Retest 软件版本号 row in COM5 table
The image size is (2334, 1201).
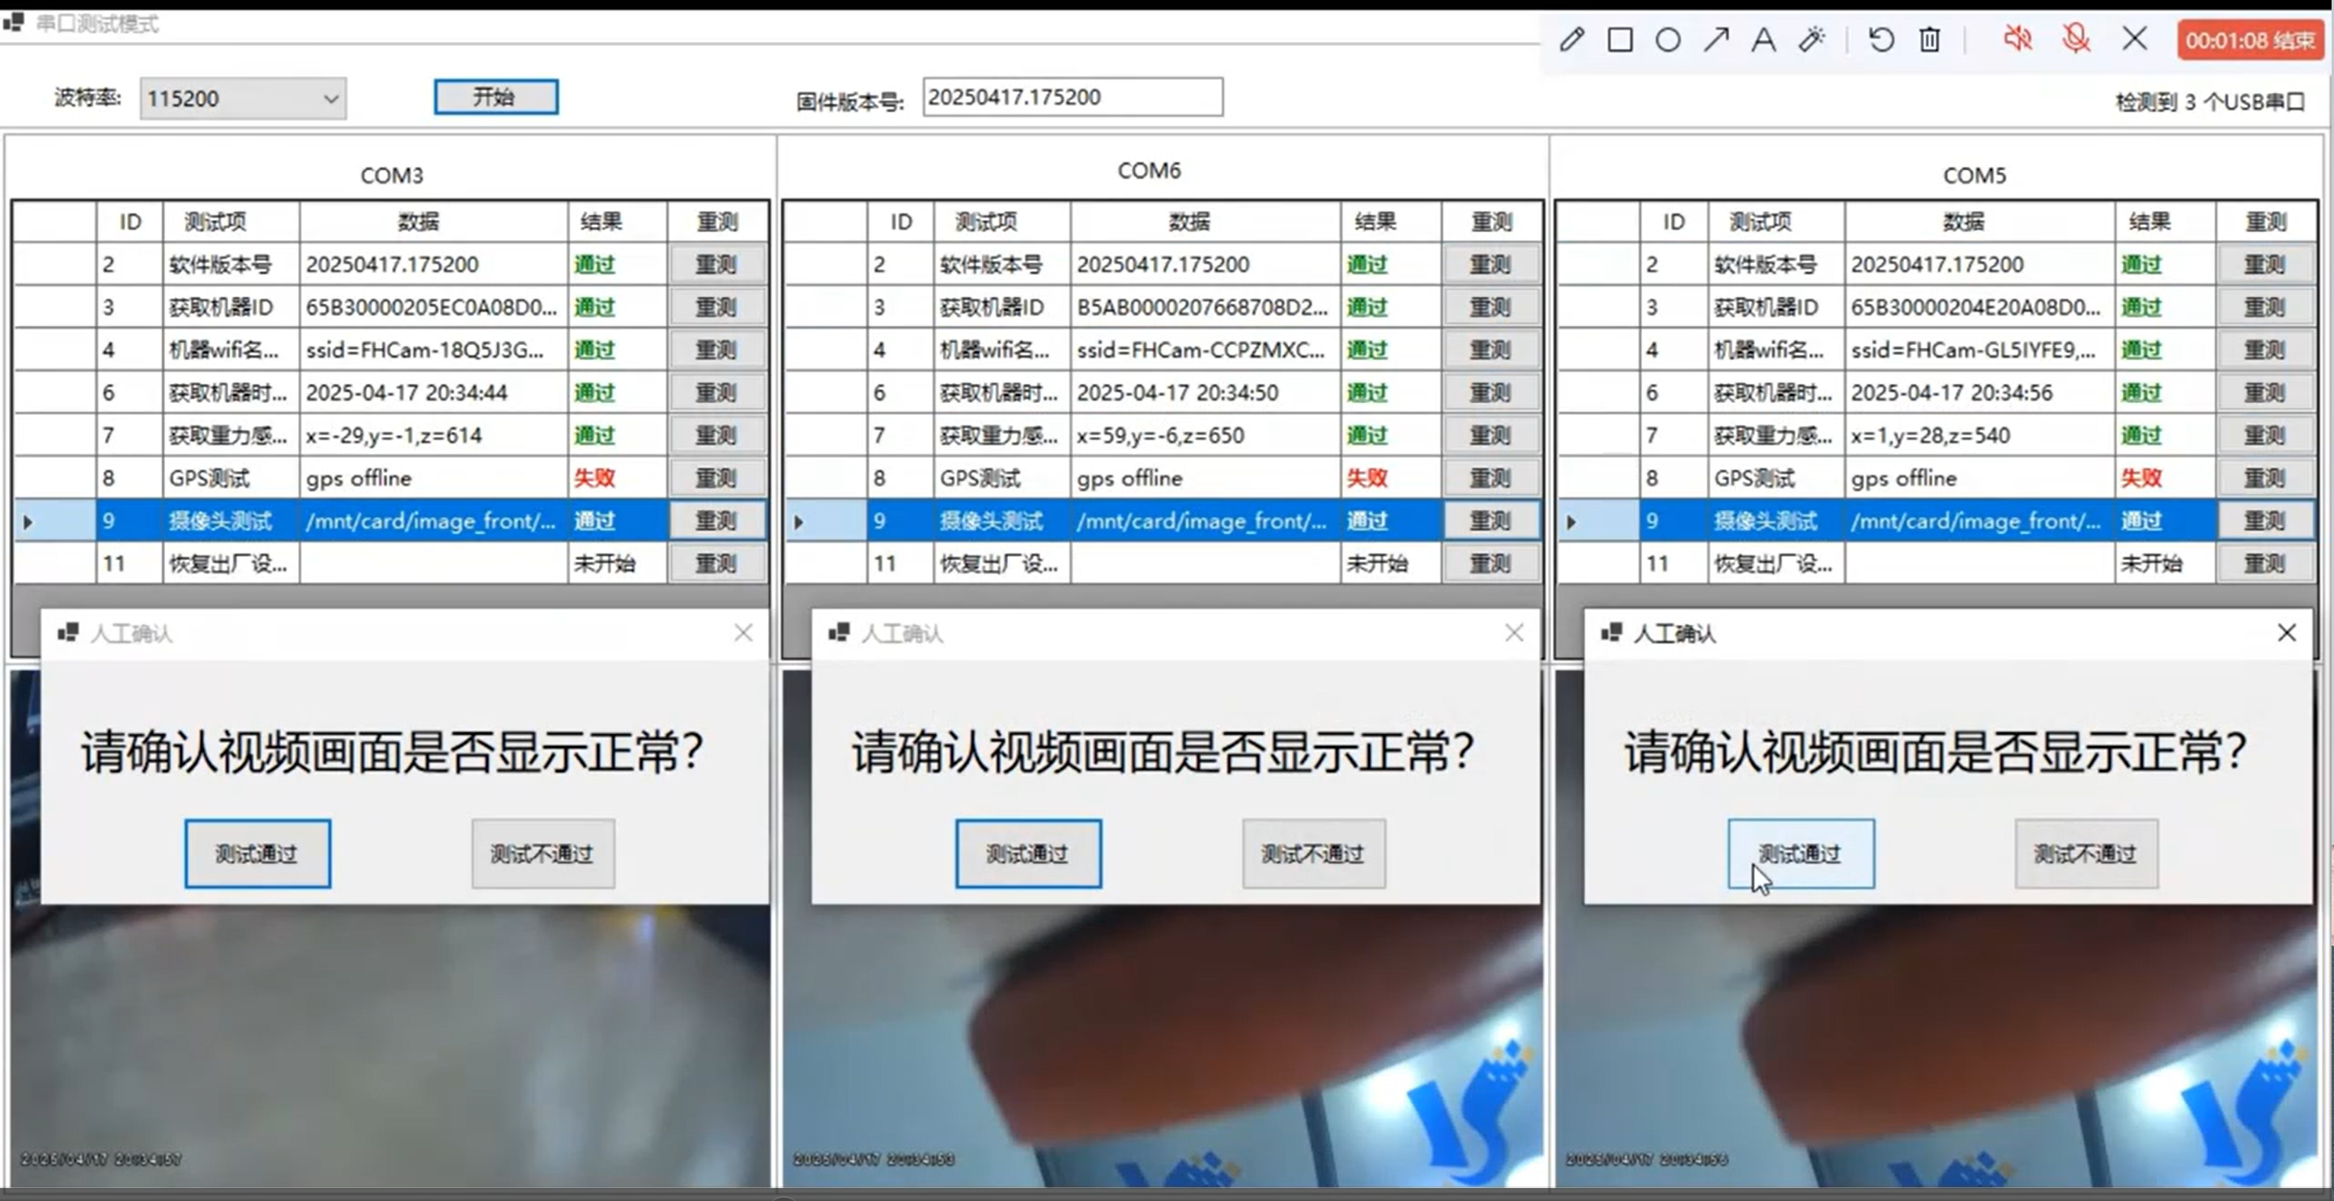[x=2265, y=265]
